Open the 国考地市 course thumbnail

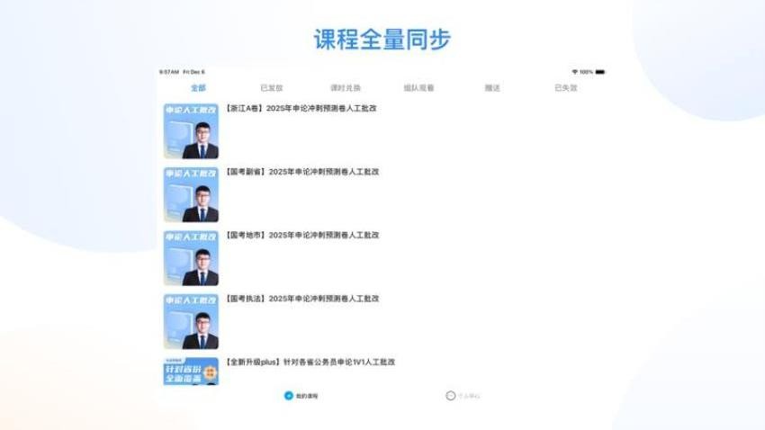pyautogui.click(x=191, y=258)
